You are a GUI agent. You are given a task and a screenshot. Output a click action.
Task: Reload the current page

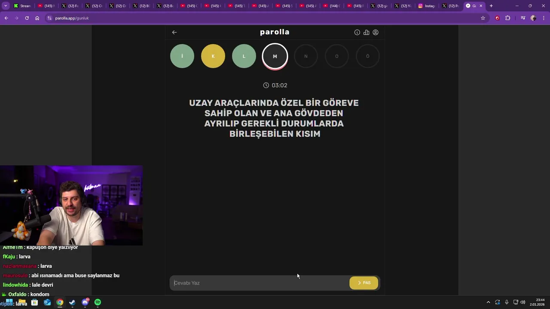click(27, 18)
